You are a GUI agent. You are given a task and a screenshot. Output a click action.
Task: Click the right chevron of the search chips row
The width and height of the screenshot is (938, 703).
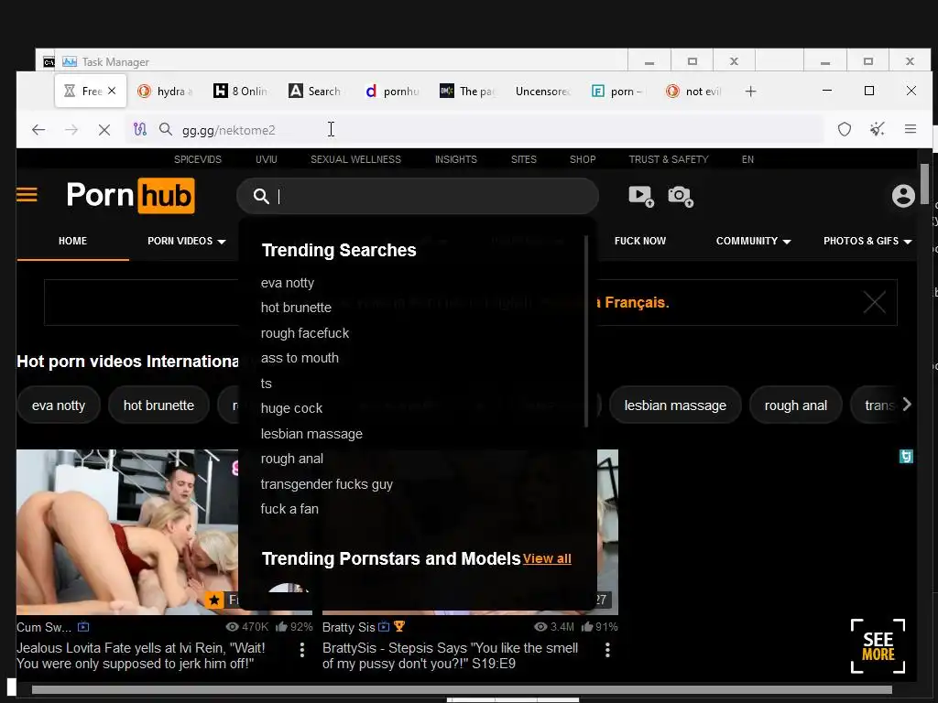[906, 405]
